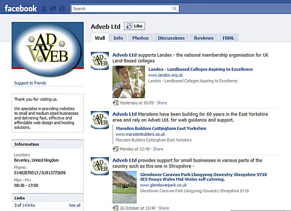The width and height of the screenshot is (291, 211).
Task: Open Marsden Builders Cottingham title link
Action: point(161,128)
